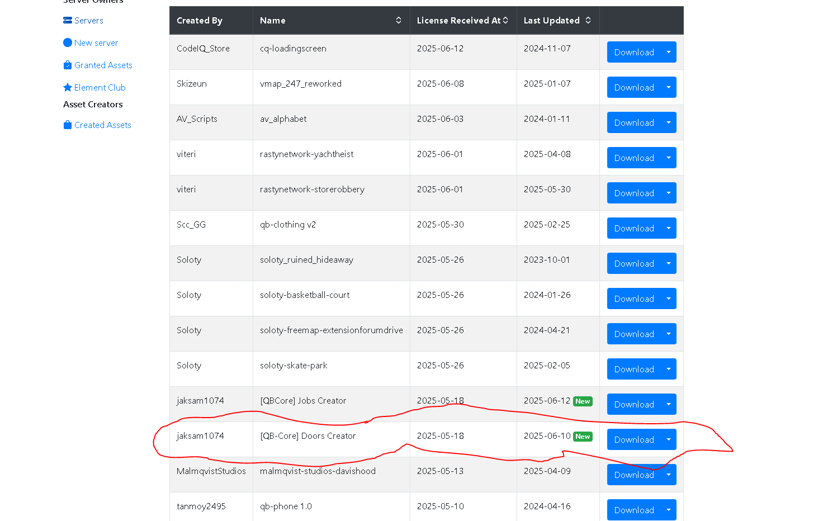Click New badge on Doors Creator row
The image size is (823, 521).
pos(583,437)
